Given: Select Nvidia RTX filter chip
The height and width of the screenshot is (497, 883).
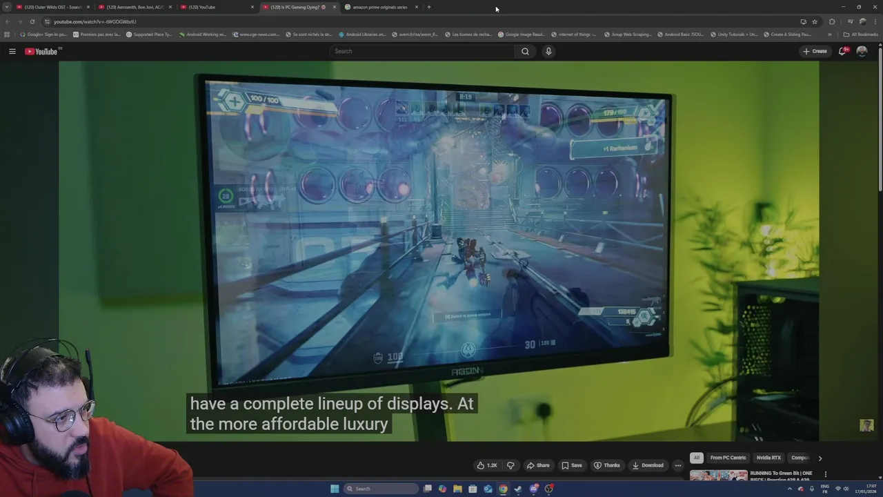Looking at the screenshot, I should pos(768,458).
